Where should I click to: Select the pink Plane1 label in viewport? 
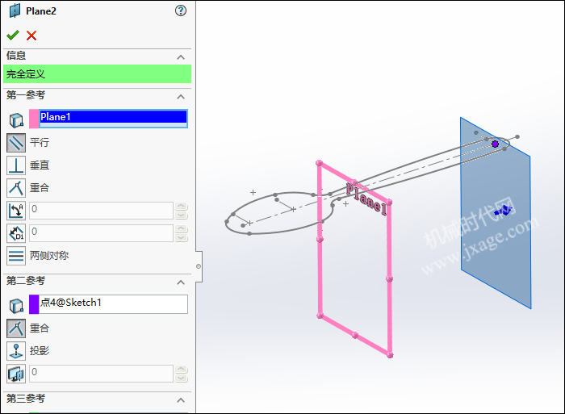pyautogui.click(x=366, y=199)
